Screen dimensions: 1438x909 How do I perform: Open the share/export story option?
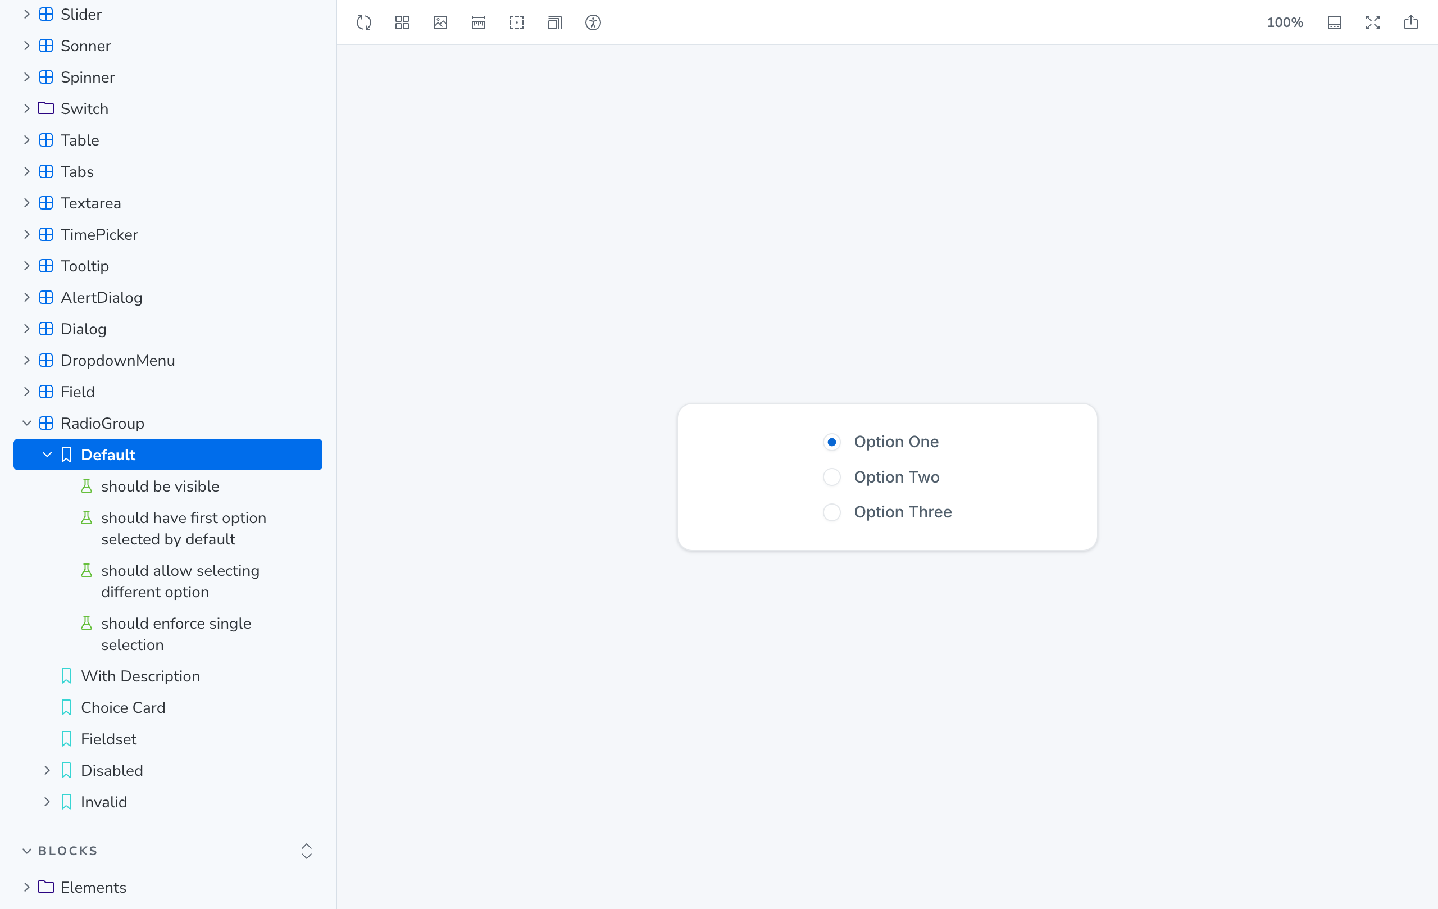(1411, 22)
